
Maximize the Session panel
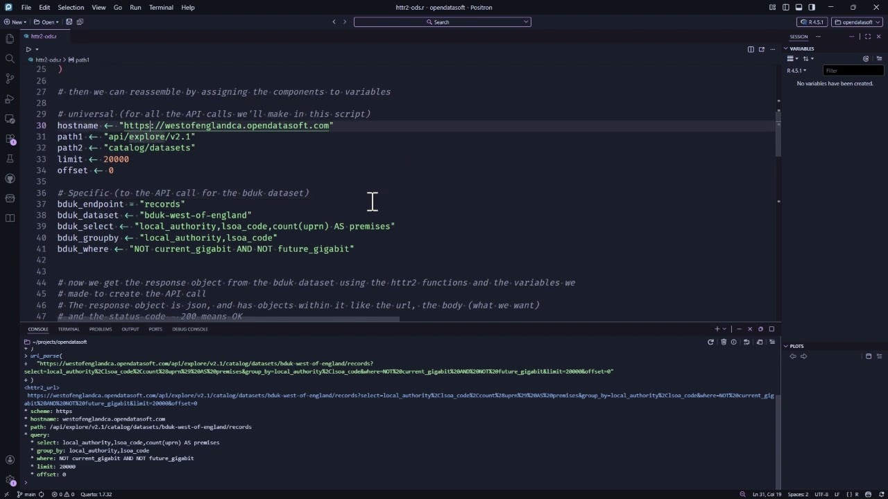click(867, 37)
